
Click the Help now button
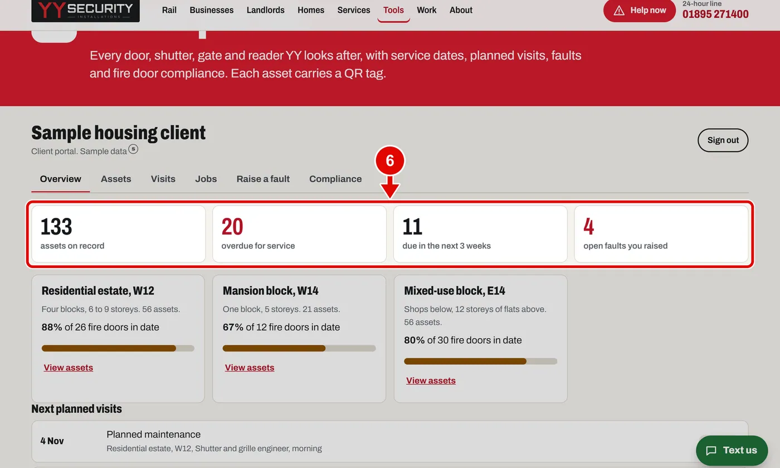coord(640,11)
